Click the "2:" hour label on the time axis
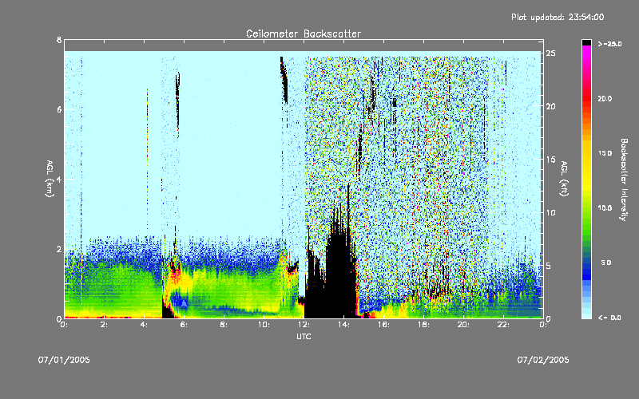 pyautogui.click(x=104, y=325)
